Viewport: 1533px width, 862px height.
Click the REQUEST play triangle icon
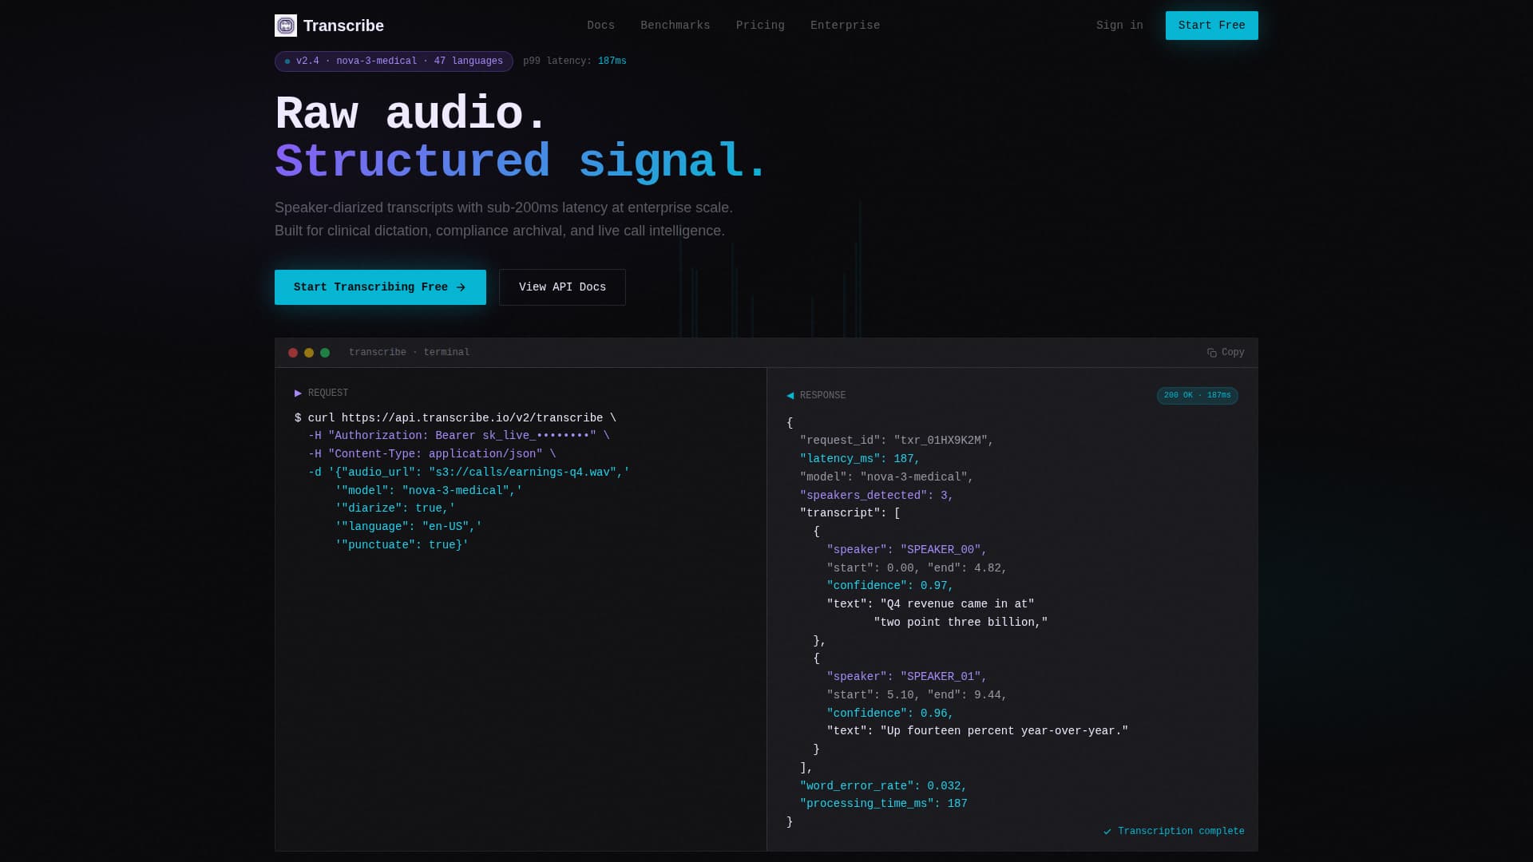tap(298, 393)
